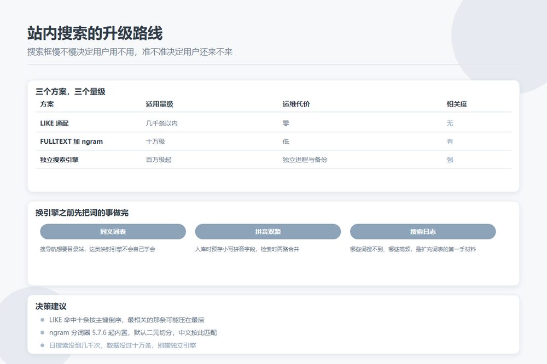Click the cell 几千条以内
Viewport: 547px width, 364px height.
pos(161,123)
